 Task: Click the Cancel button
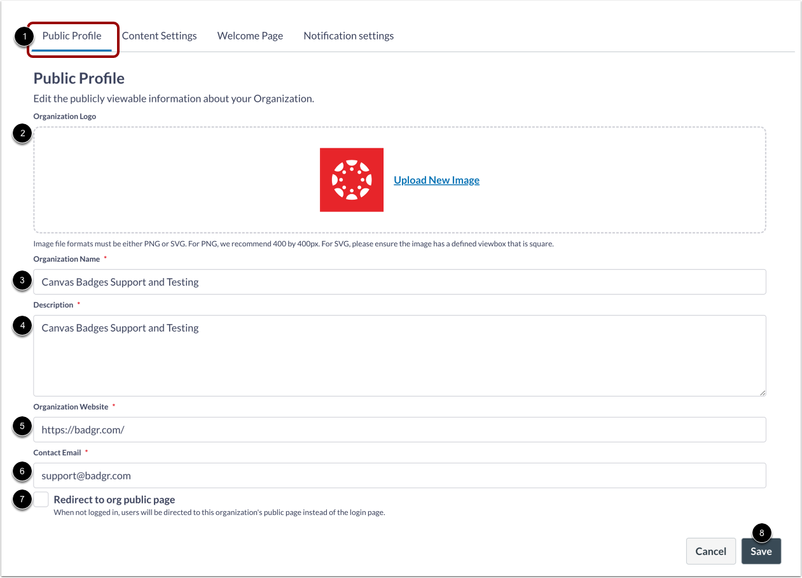(x=710, y=551)
